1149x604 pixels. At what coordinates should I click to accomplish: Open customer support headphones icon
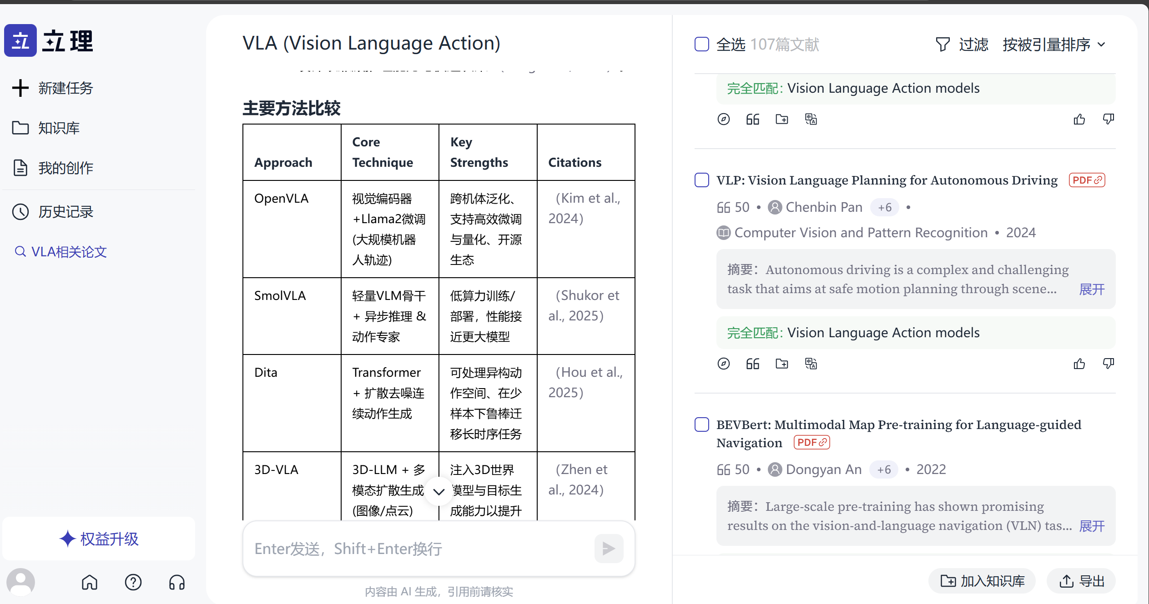[x=177, y=582]
